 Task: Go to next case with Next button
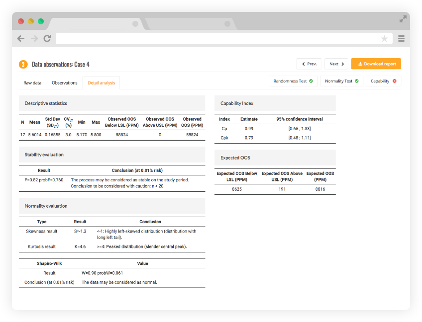(336, 64)
